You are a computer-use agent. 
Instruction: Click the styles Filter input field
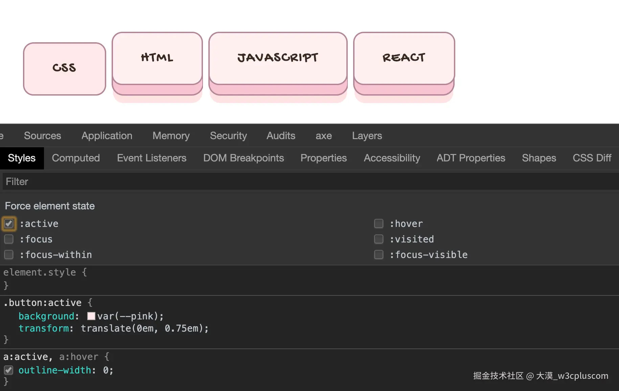[x=304, y=182]
